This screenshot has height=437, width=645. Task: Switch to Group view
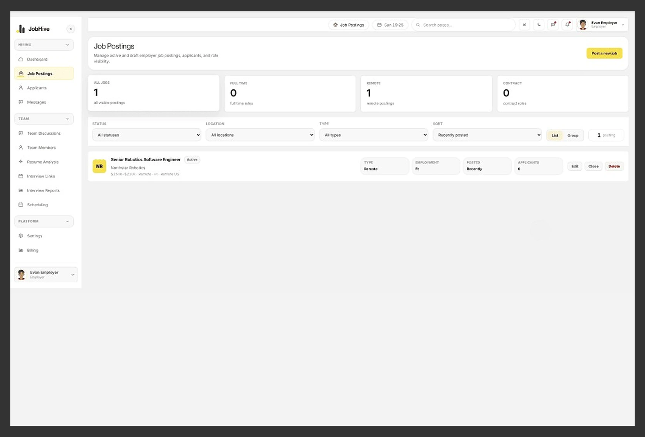tap(573, 135)
